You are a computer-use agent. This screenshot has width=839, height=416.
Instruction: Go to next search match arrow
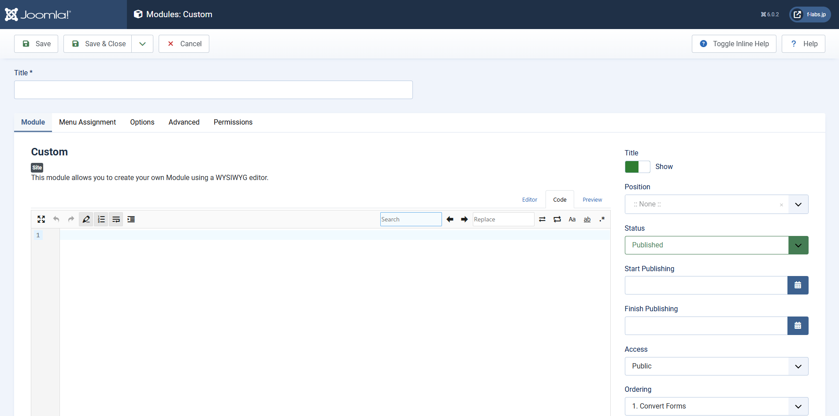[464, 219]
